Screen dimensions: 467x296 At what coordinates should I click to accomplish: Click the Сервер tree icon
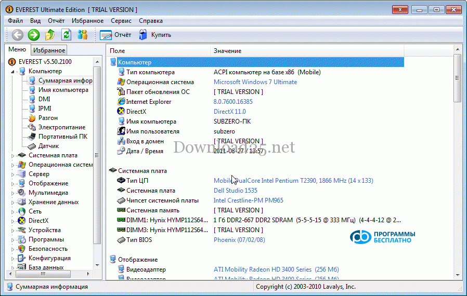click(x=22, y=174)
